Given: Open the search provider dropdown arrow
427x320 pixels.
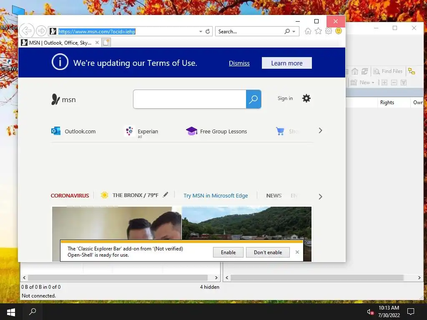Looking at the screenshot, I should pyautogui.click(x=294, y=32).
